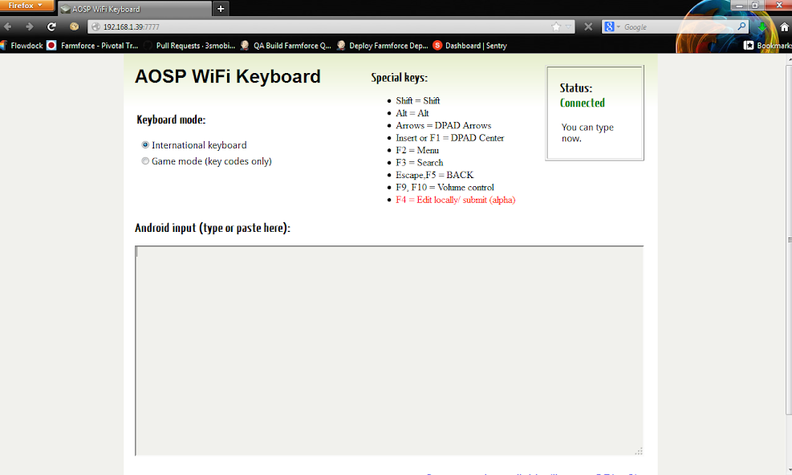Click the green Downloads arrow icon
This screenshot has width=792, height=475.
(x=761, y=26)
